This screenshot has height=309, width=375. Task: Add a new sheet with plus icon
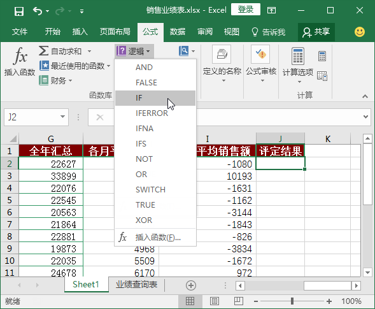pyautogui.click(x=191, y=285)
